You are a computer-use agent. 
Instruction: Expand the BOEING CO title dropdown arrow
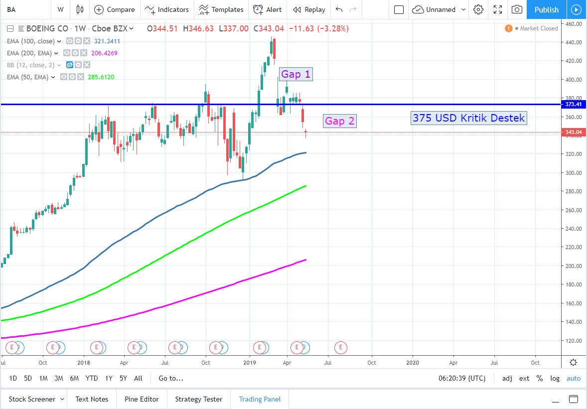pyautogui.click(x=132, y=28)
